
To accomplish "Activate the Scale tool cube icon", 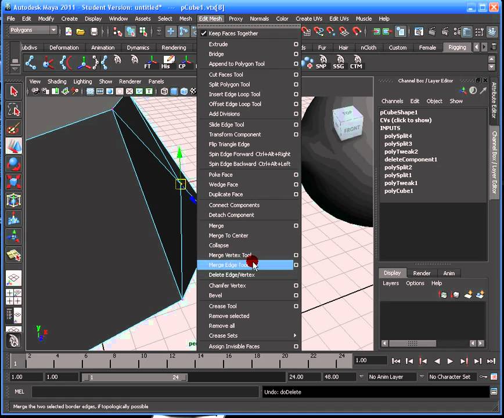I will pos(13,182).
